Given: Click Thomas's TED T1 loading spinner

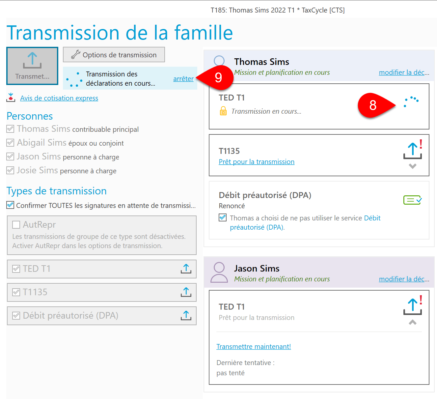Looking at the screenshot, I should tap(411, 102).
